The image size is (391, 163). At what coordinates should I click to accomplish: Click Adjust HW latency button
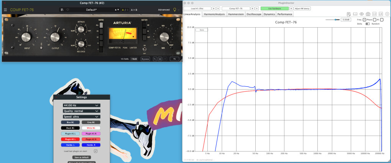(302, 8)
